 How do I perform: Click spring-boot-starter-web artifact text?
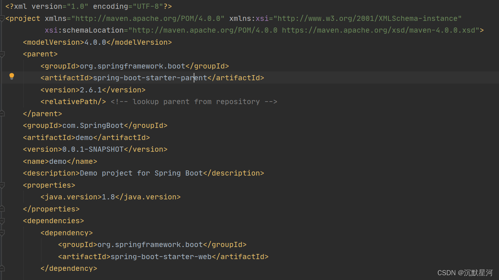click(x=161, y=257)
